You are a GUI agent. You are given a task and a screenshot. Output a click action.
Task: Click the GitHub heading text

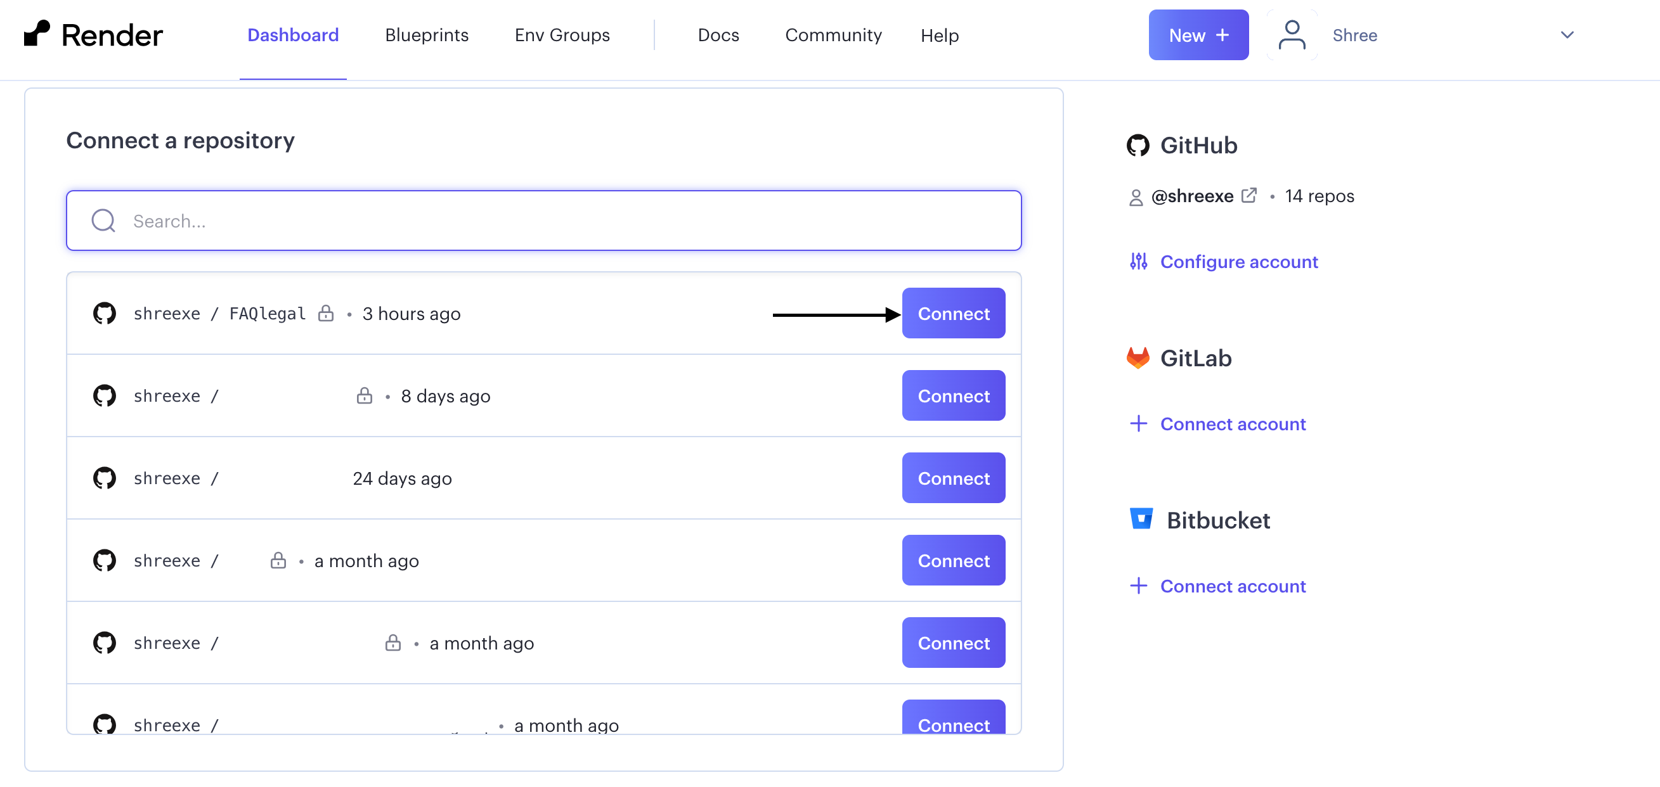pos(1198,146)
